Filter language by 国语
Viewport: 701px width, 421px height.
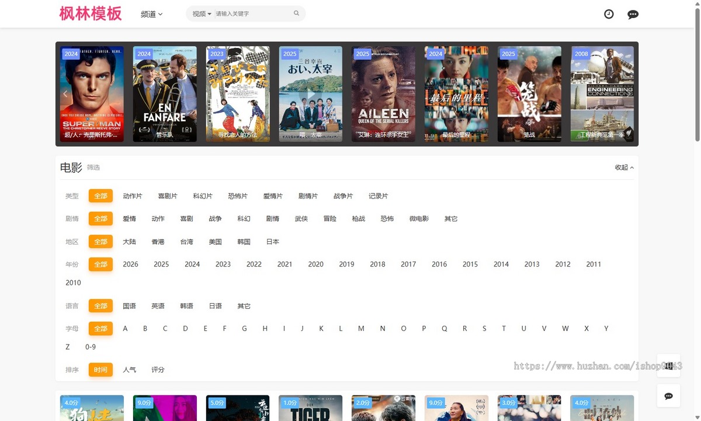pos(129,306)
